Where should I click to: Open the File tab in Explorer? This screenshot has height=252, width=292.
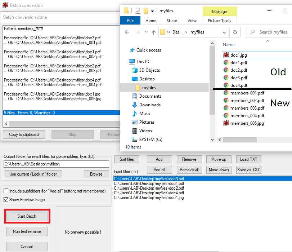pyautogui.click(x=130, y=21)
